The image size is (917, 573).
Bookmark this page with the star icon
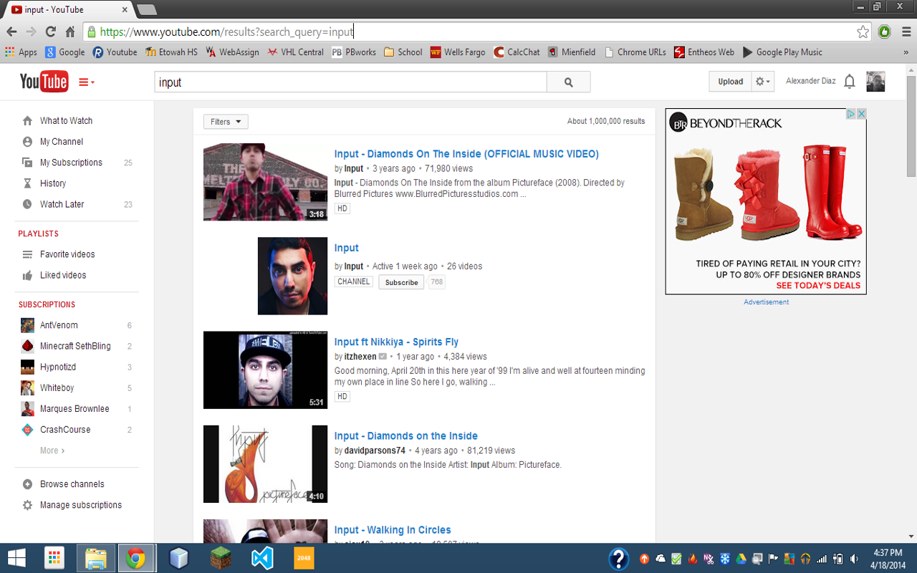(863, 32)
